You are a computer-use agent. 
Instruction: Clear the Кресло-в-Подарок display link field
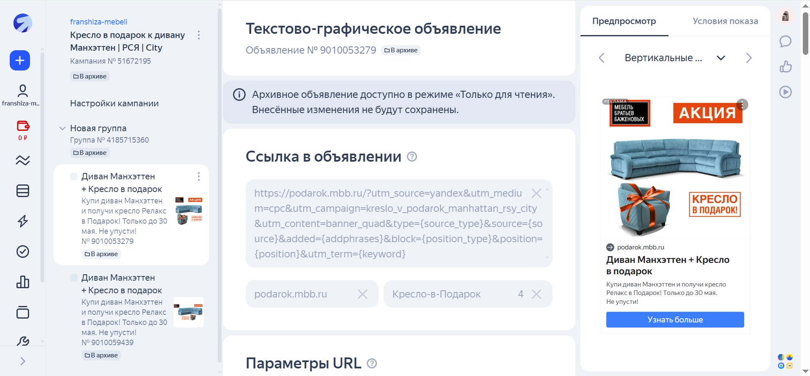click(536, 294)
